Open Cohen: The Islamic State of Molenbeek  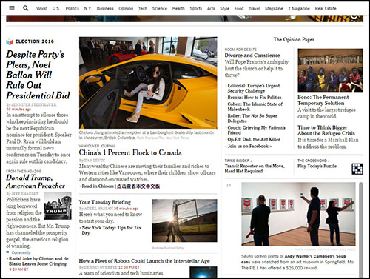[x=255, y=107]
